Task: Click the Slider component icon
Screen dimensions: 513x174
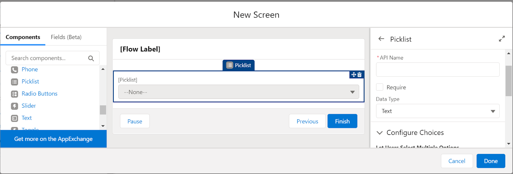Action: coord(14,106)
